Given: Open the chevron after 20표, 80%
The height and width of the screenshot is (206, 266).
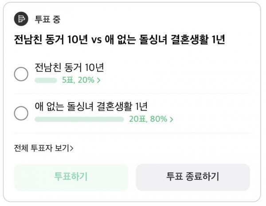Looking at the screenshot, I should pyautogui.click(x=171, y=119).
